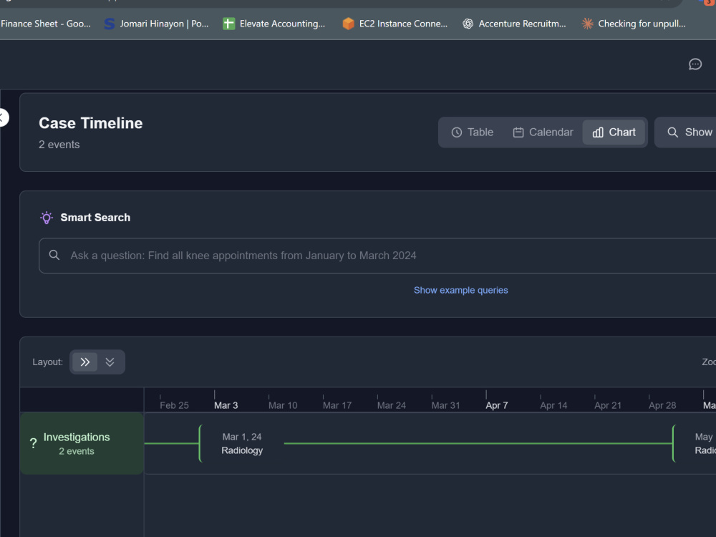This screenshot has width=716, height=537.
Task: Click the bar chart icon in Chart tab
Action: (598, 132)
